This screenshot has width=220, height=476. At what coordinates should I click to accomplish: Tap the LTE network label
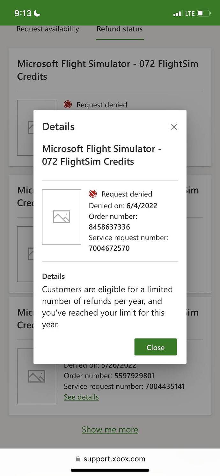[x=190, y=13]
